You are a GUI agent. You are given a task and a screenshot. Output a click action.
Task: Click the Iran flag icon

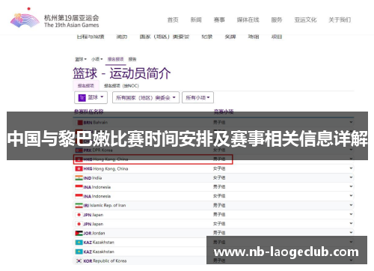79,205
